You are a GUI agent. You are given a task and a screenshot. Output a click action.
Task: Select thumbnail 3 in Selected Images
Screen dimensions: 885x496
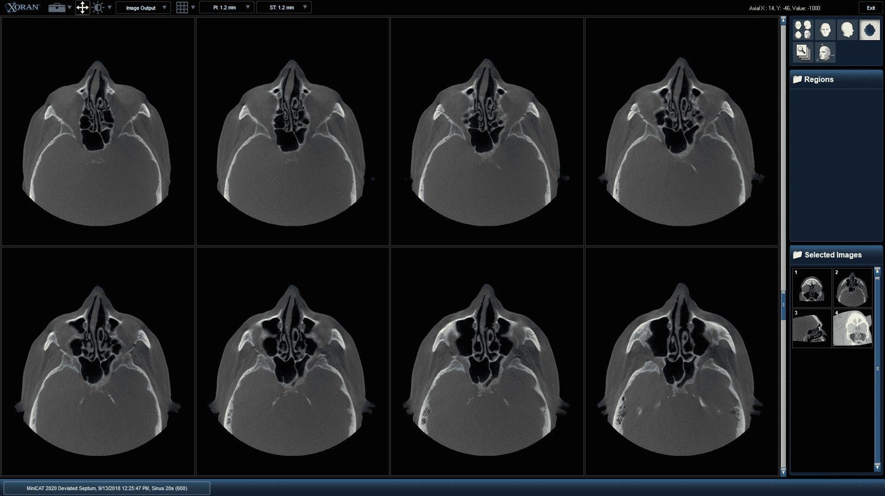coord(812,327)
